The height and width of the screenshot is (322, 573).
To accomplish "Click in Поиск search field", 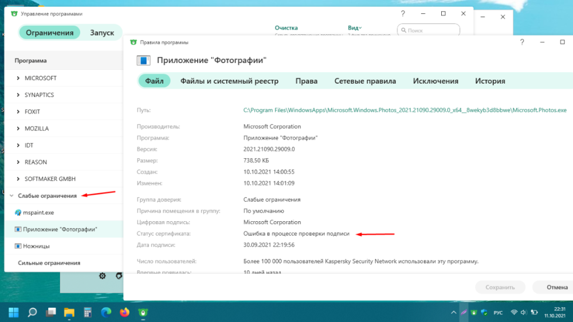I will [428, 30].
